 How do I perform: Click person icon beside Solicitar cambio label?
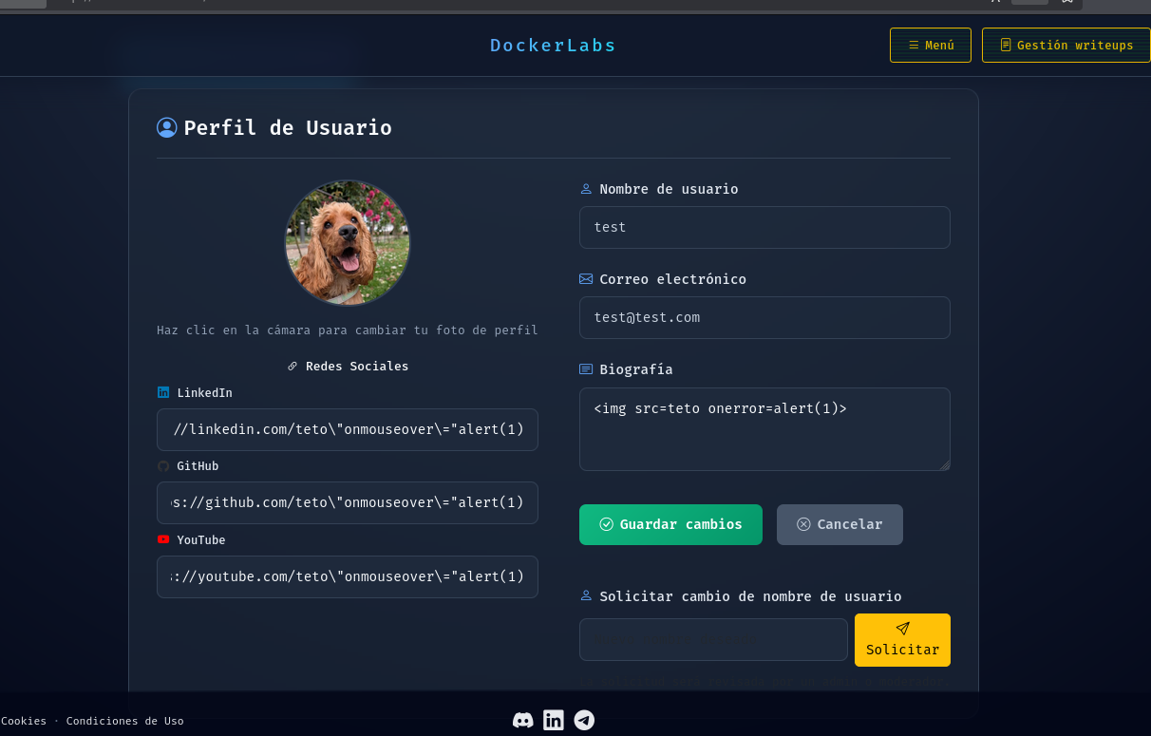tap(586, 596)
